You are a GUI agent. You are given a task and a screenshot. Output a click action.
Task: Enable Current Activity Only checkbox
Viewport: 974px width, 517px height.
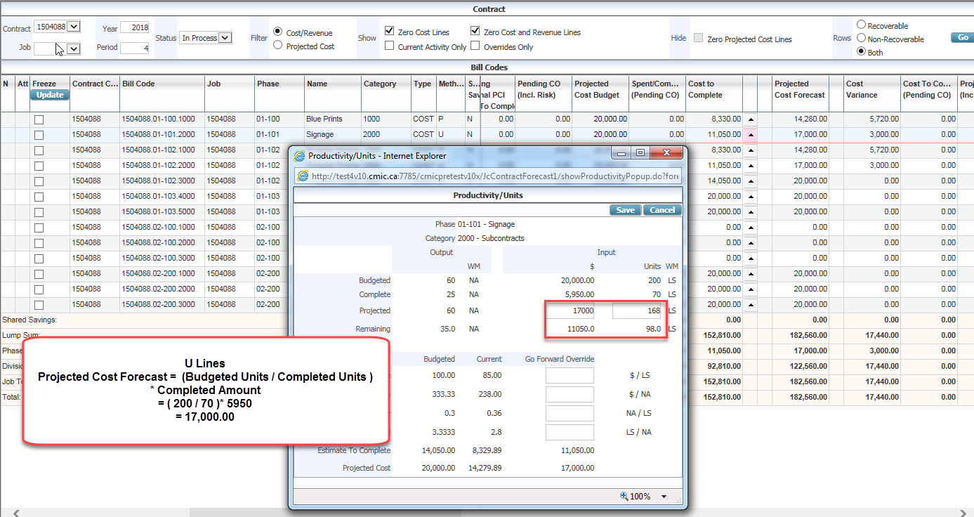click(x=390, y=46)
